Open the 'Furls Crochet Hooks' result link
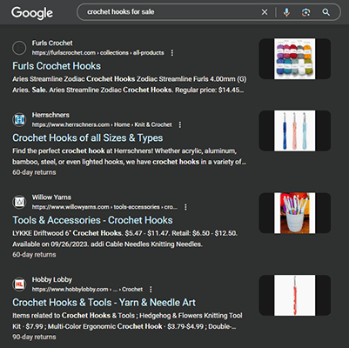 point(57,66)
